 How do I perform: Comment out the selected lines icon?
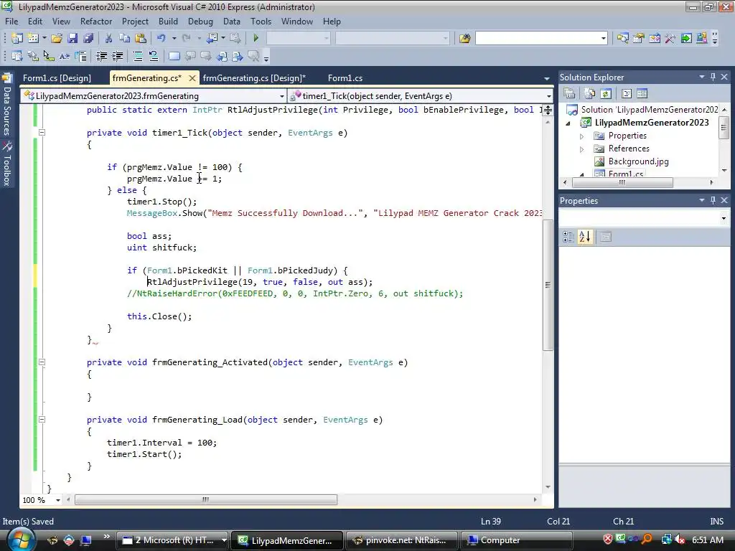tap(138, 56)
